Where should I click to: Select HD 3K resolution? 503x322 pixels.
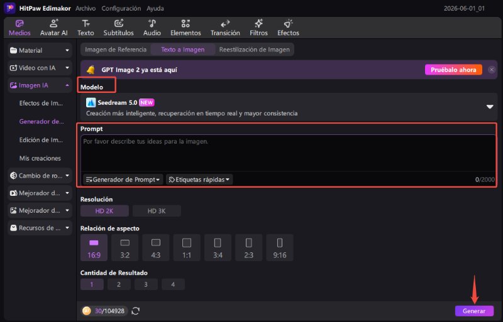coord(157,211)
